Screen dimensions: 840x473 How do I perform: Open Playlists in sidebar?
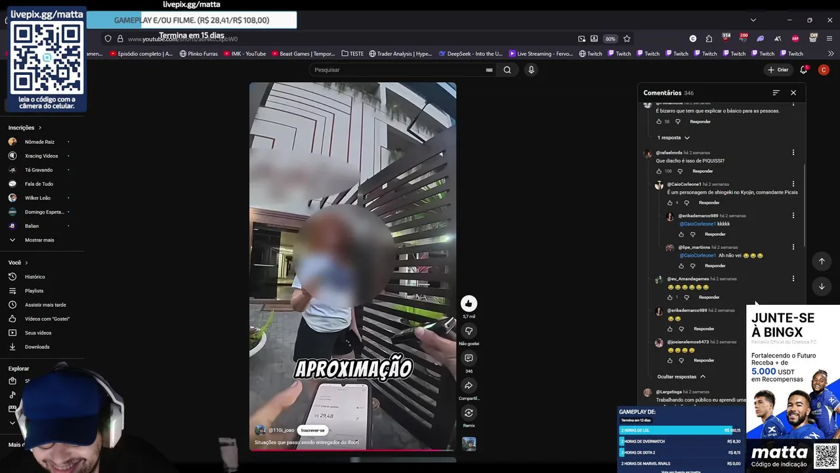tap(34, 291)
